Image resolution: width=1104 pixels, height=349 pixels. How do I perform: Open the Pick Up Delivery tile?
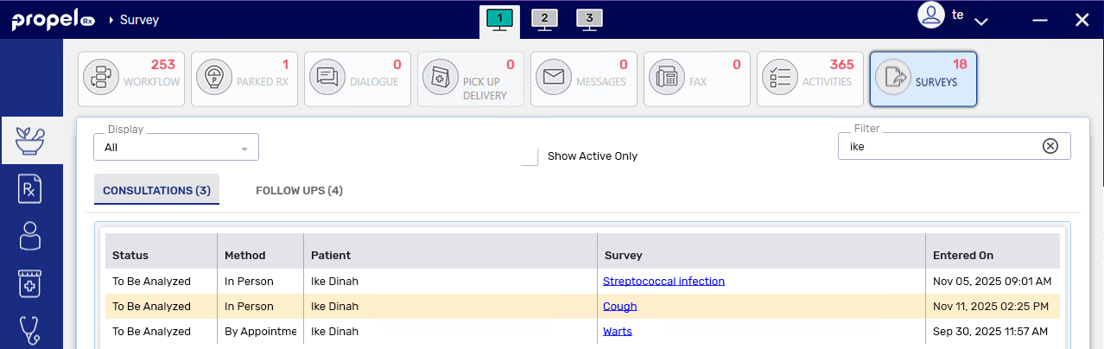point(471,79)
